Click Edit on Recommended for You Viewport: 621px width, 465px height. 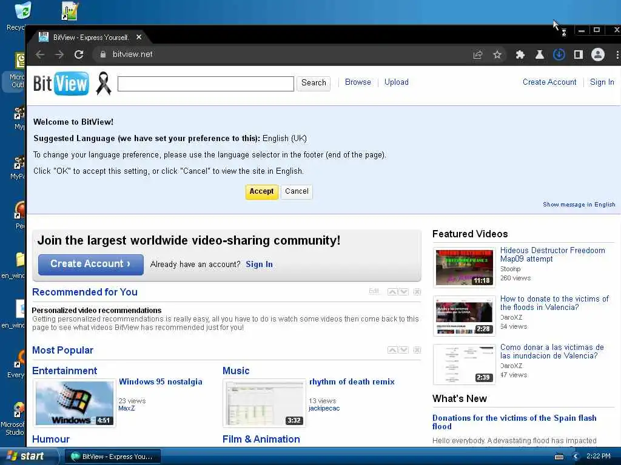(374, 291)
